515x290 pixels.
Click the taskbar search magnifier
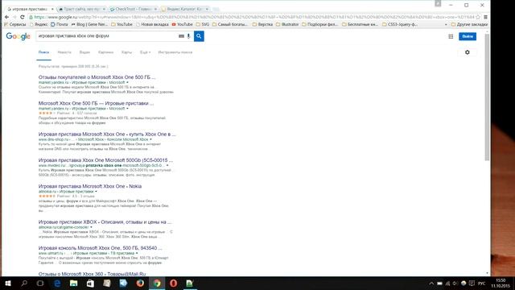point(24,283)
